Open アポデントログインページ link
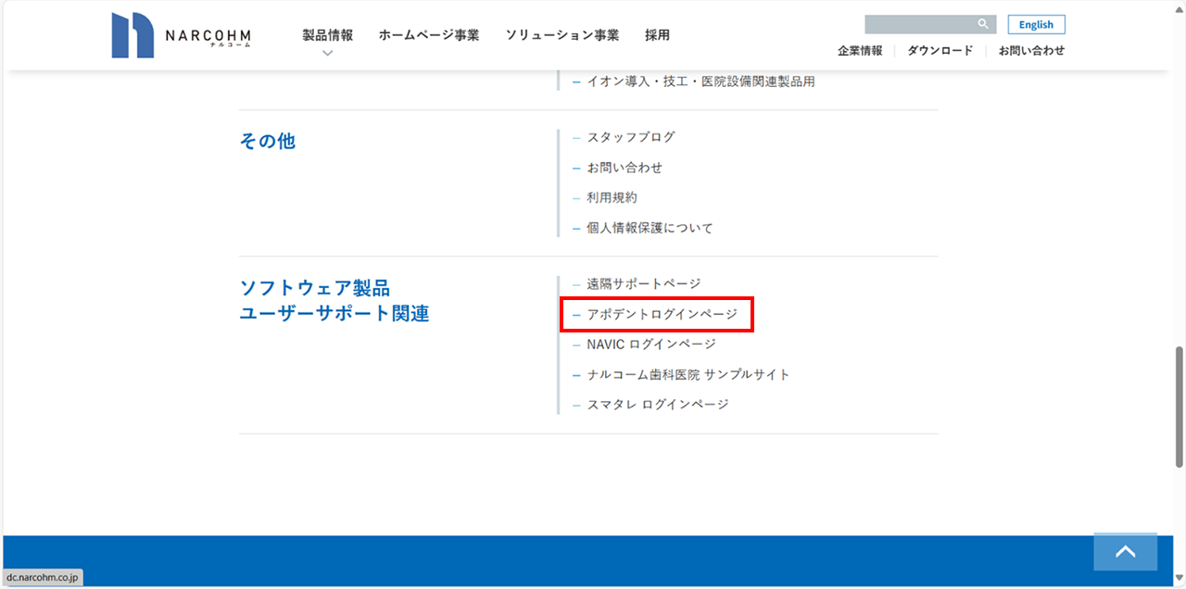Image resolution: width=1186 pixels, height=589 pixels. (662, 315)
